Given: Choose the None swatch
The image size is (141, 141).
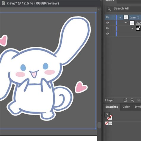Looking at the screenshot, I should (x=106, y=123).
